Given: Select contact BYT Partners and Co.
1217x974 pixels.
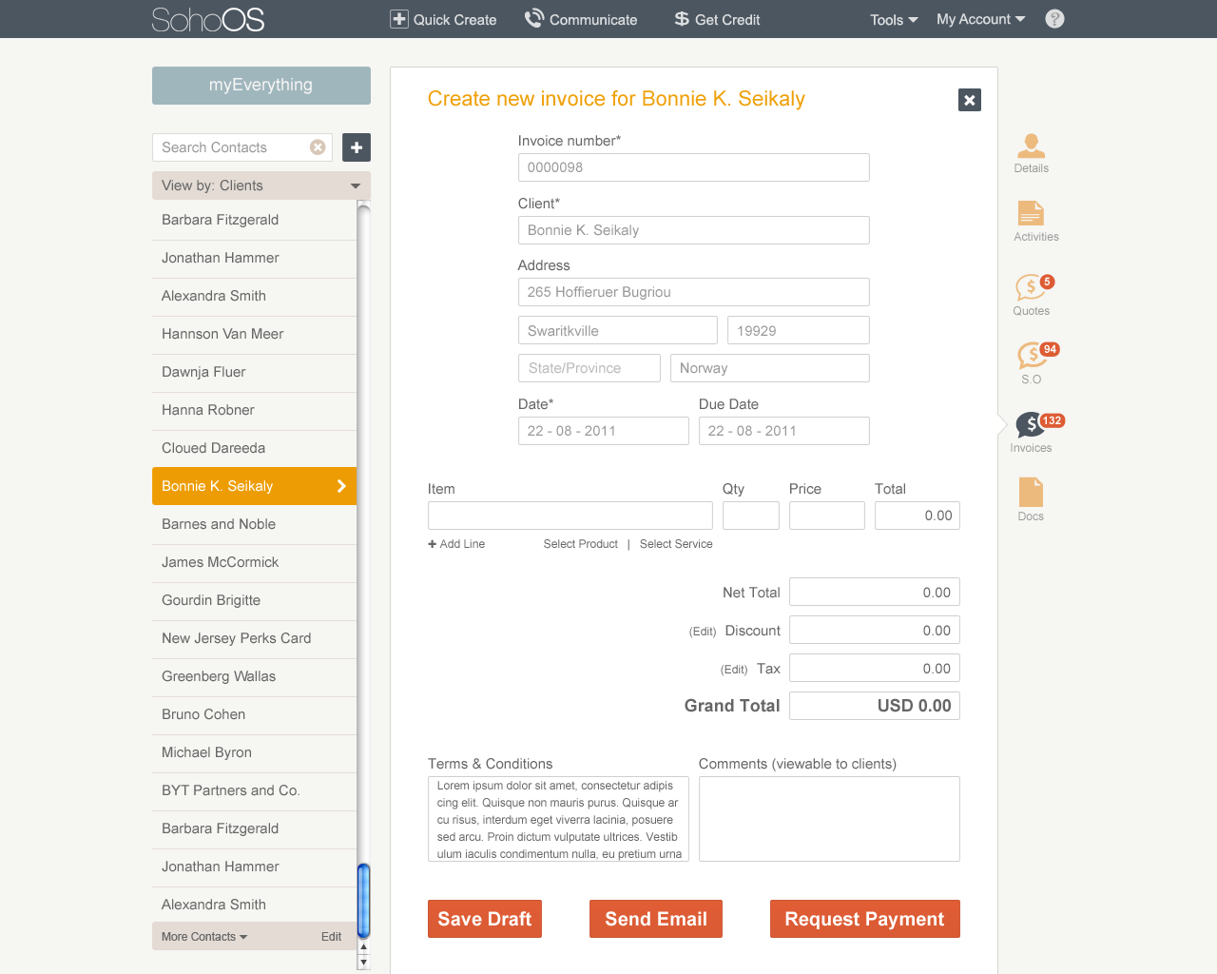Looking at the screenshot, I should [x=254, y=790].
